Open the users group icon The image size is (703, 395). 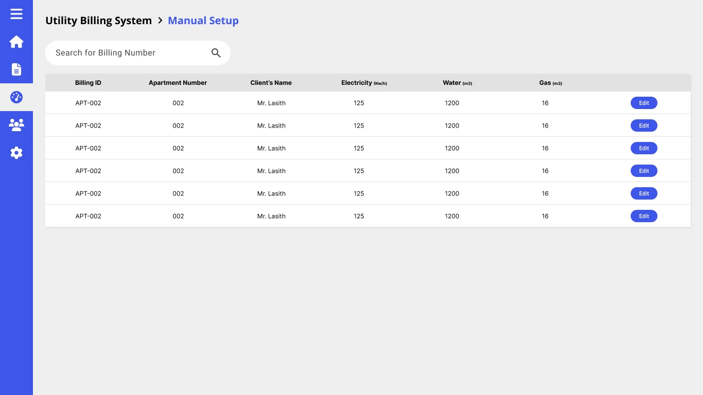(16, 125)
